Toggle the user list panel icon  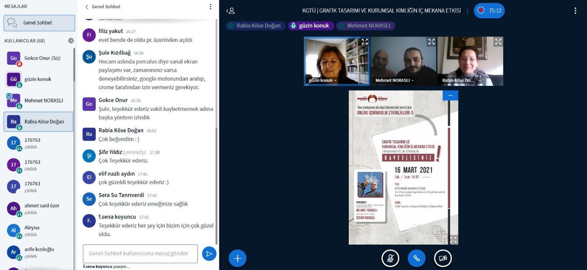coord(230,11)
